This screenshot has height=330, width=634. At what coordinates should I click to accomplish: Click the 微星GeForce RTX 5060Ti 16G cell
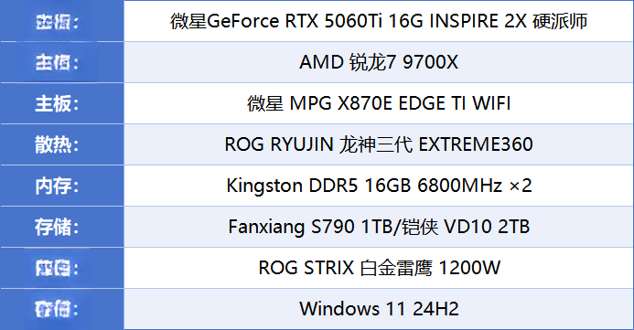coord(379,21)
